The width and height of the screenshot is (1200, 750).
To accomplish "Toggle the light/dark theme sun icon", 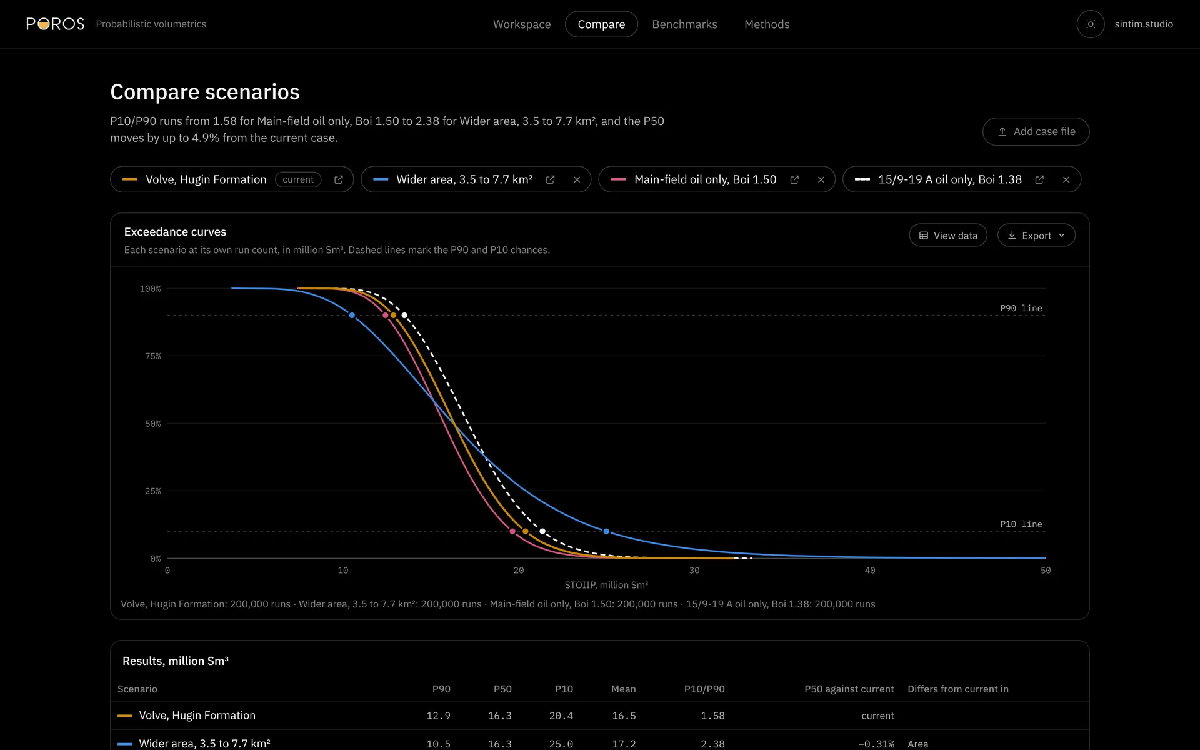I will click(x=1091, y=24).
